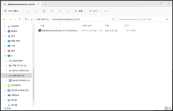Collapse the PC tree node
The image size is (173, 111).
pyautogui.click(x=5, y=56)
